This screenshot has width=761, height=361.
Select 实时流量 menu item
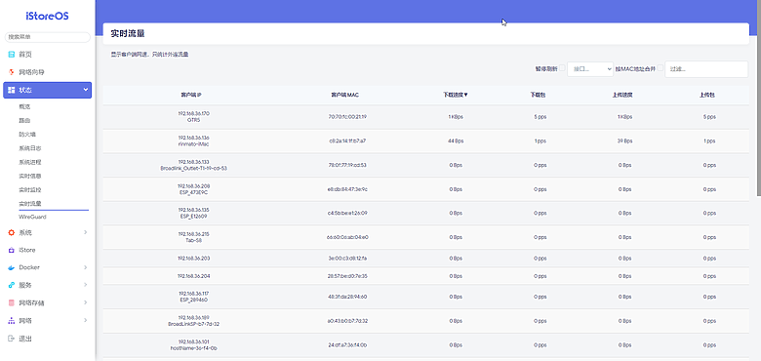[30, 203]
